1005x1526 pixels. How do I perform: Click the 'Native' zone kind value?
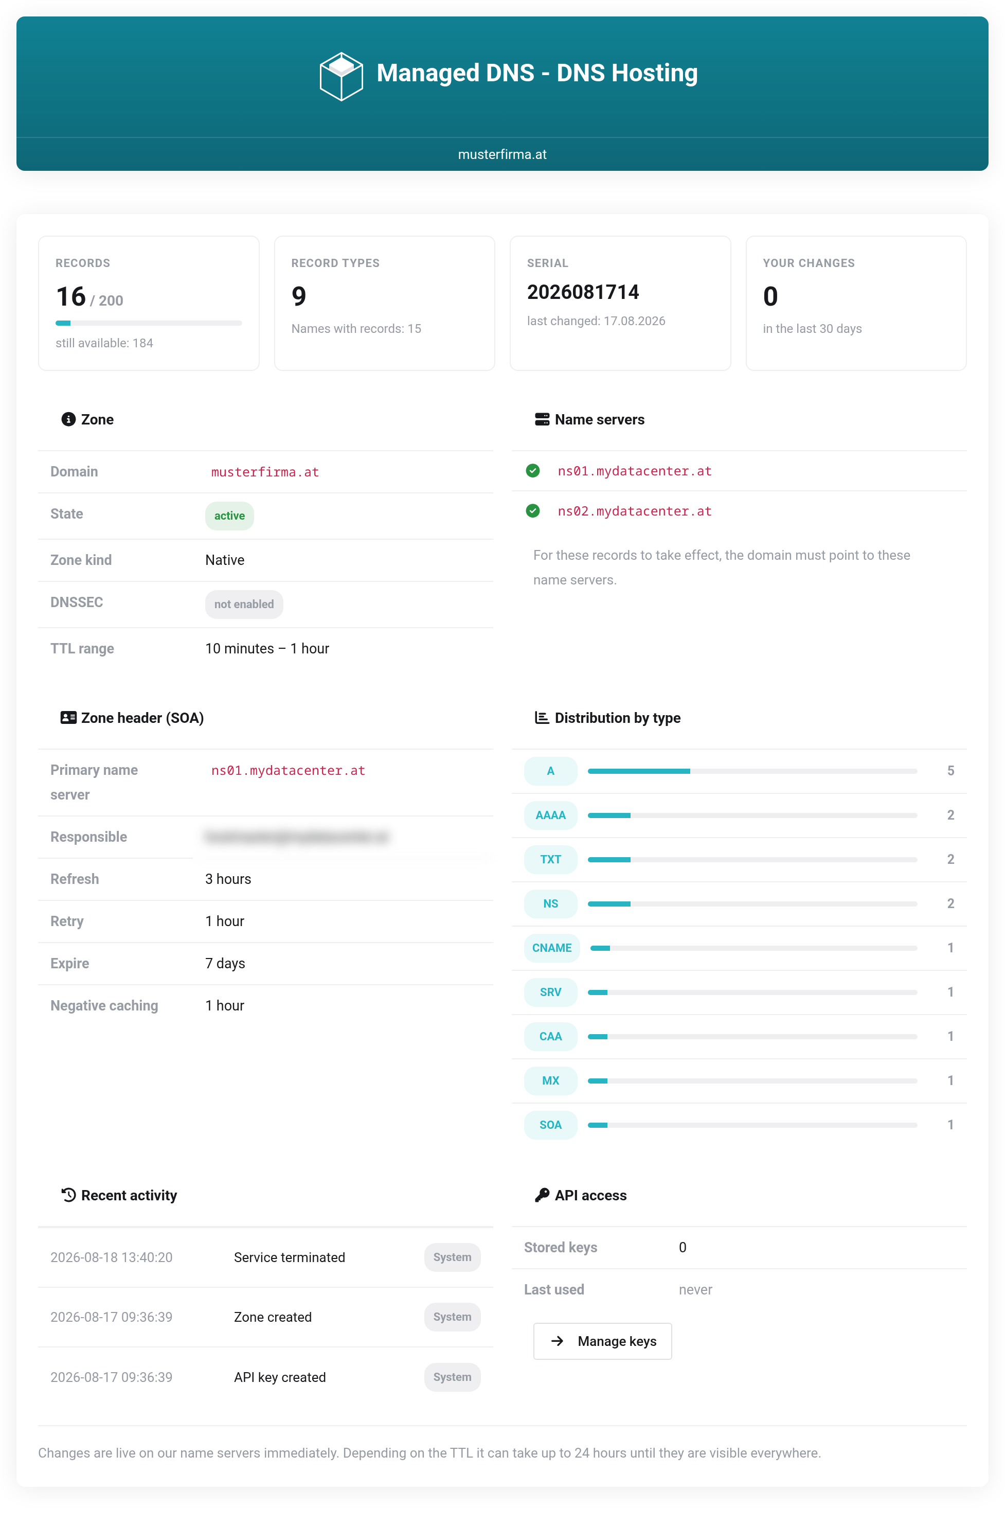point(225,560)
